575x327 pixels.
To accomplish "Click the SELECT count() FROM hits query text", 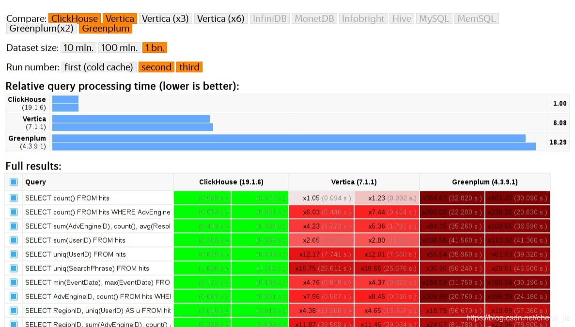I will [67, 198].
